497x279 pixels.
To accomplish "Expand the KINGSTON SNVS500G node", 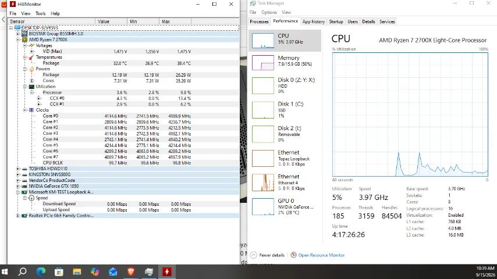I will (18, 174).
